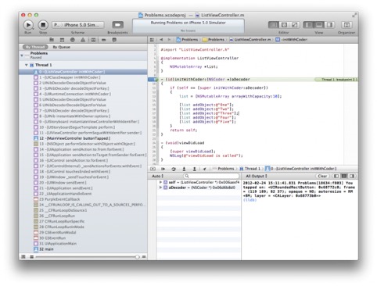Click the Simulate Location arrow icon
The image size is (377, 286).
(x=205, y=169)
